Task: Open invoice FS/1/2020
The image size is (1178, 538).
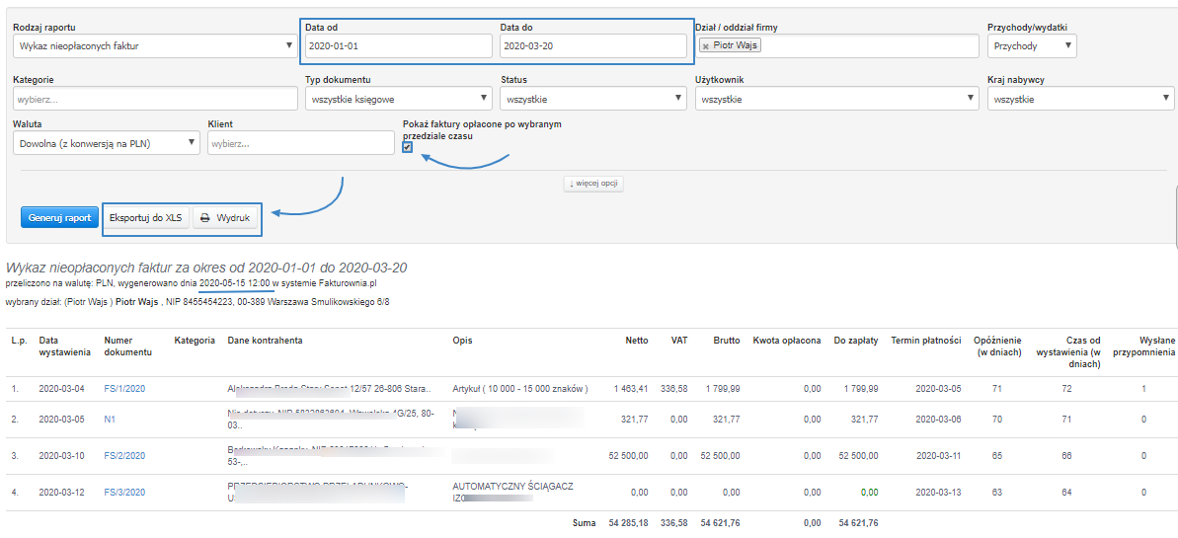Action: 124,389
